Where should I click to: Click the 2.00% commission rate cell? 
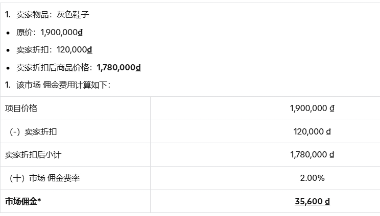pos(312,178)
